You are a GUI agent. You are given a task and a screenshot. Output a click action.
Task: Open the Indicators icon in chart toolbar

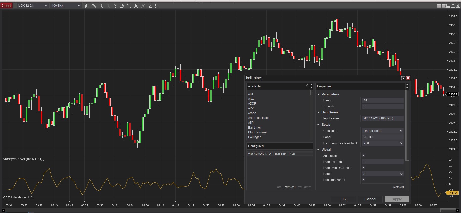click(143, 6)
